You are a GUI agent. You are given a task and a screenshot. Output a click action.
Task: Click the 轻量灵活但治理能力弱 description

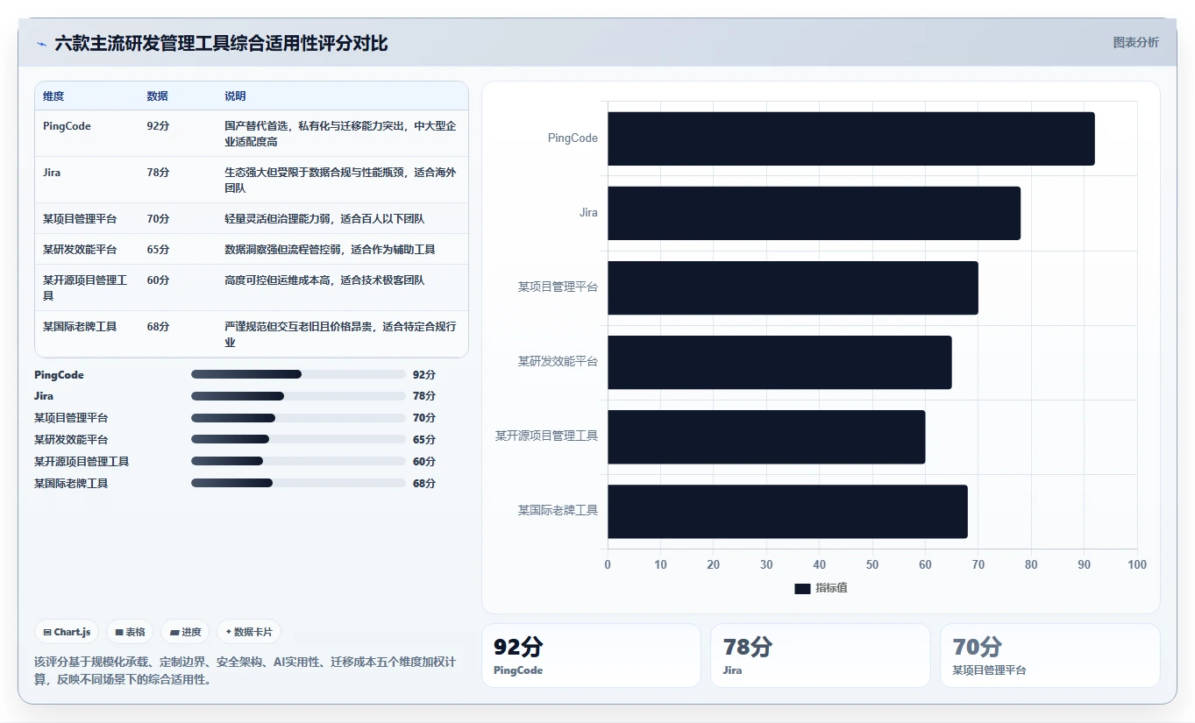pyautogui.click(x=324, y=219)
